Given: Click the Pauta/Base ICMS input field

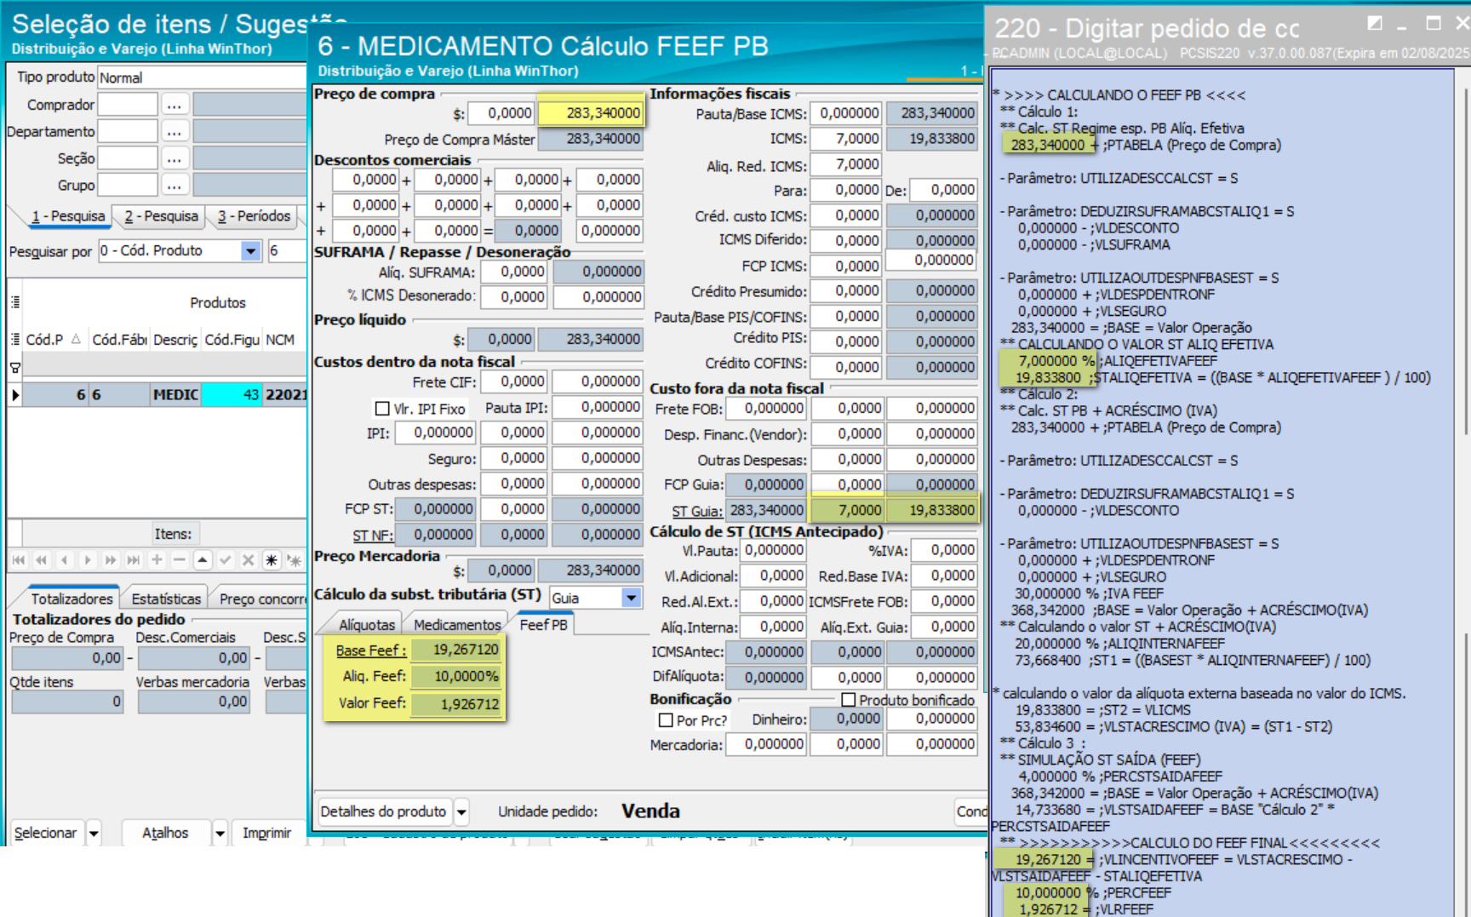Looking at the screenshot, I should (845, 112).
